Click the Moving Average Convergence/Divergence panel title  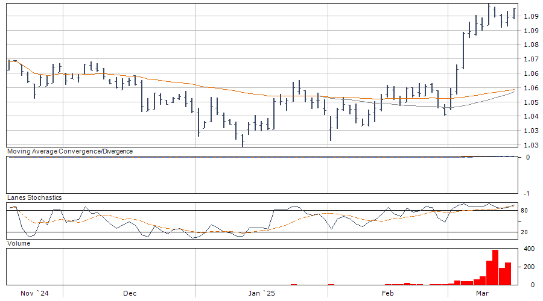(69, 151)
